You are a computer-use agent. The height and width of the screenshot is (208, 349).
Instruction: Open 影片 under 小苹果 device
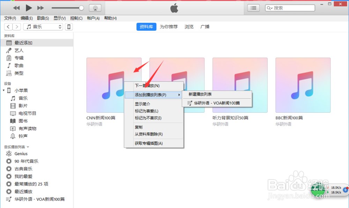pos(37,106)
